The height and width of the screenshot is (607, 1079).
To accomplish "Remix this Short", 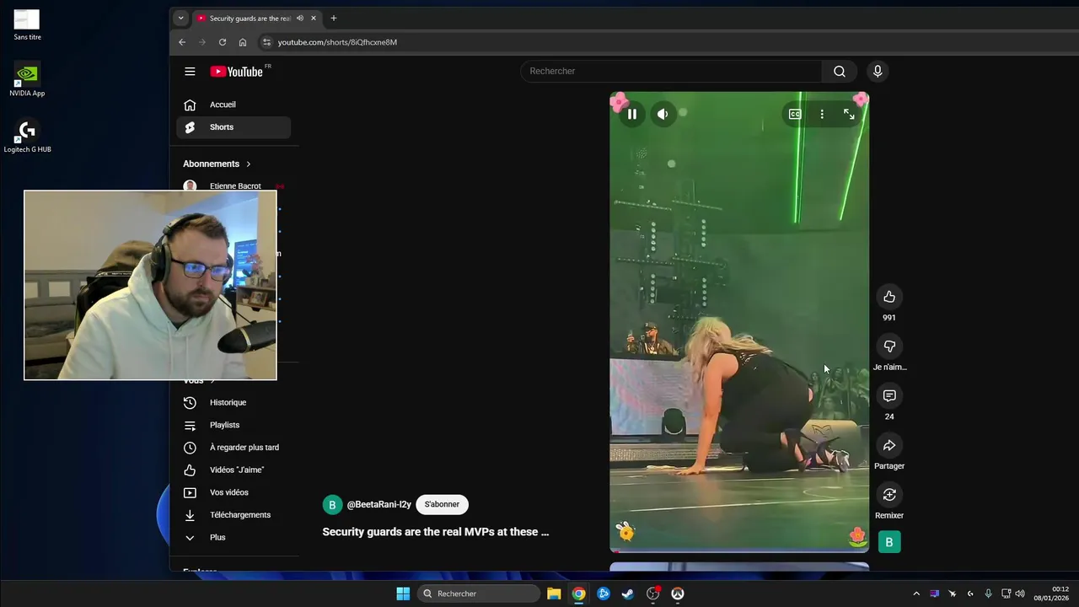I will pos(889,494).
